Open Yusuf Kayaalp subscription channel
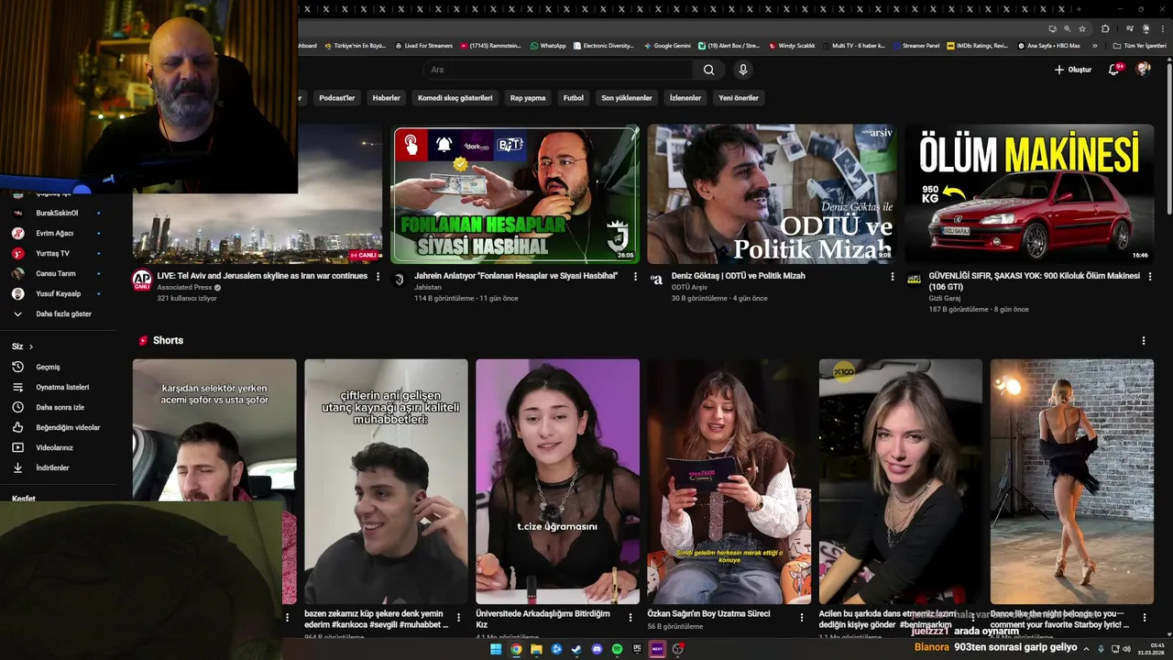Image resolution: width=1173 pixels, height=660 pixels. pos(58,293)
